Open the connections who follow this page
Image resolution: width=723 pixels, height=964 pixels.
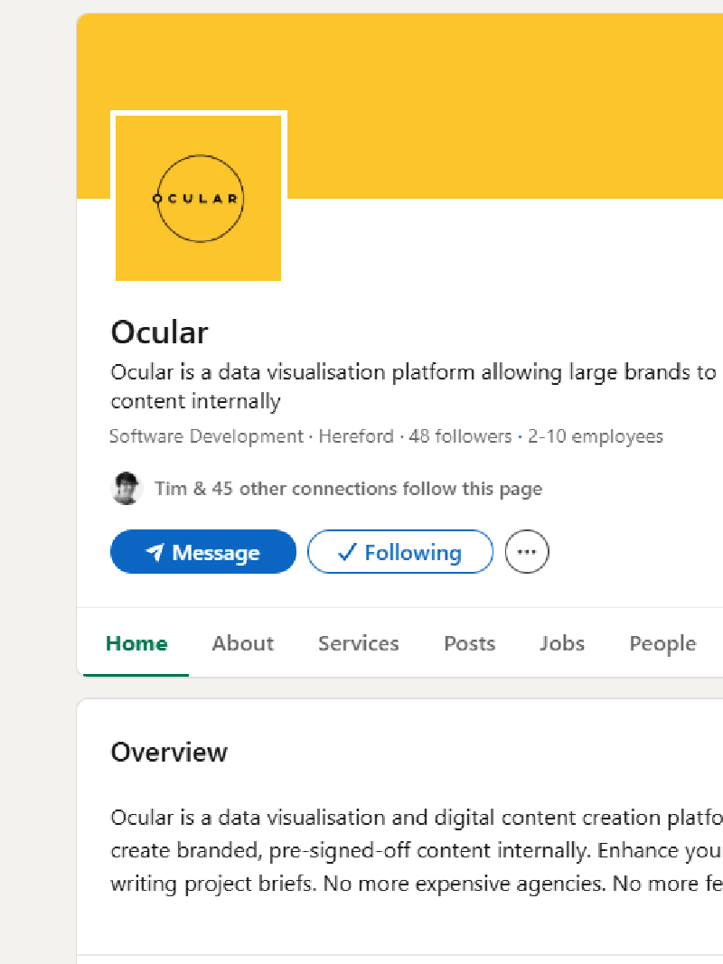click(348, 489)
